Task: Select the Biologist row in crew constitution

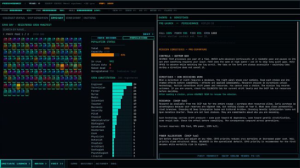Action: (114, 123)
